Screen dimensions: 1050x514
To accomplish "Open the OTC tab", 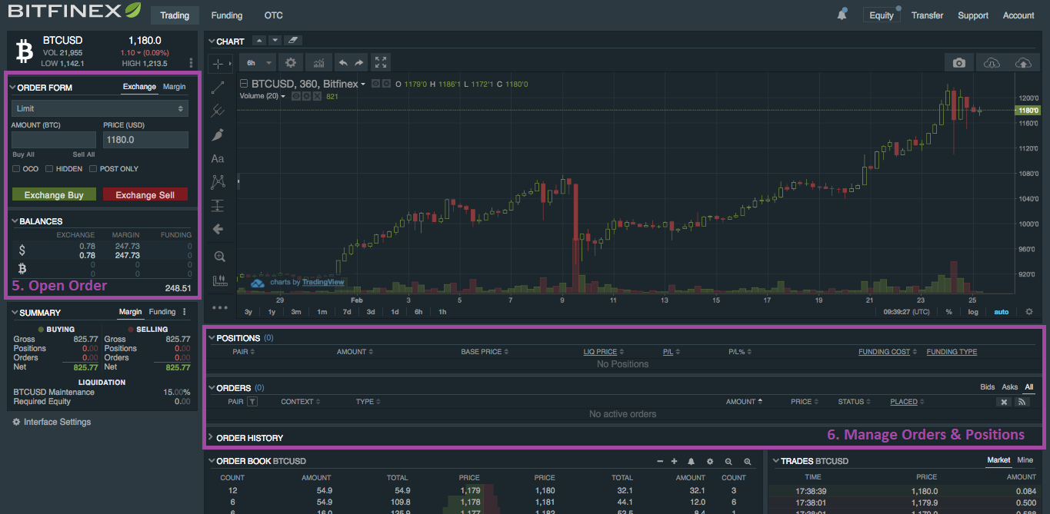I will [x=273, y=15].
